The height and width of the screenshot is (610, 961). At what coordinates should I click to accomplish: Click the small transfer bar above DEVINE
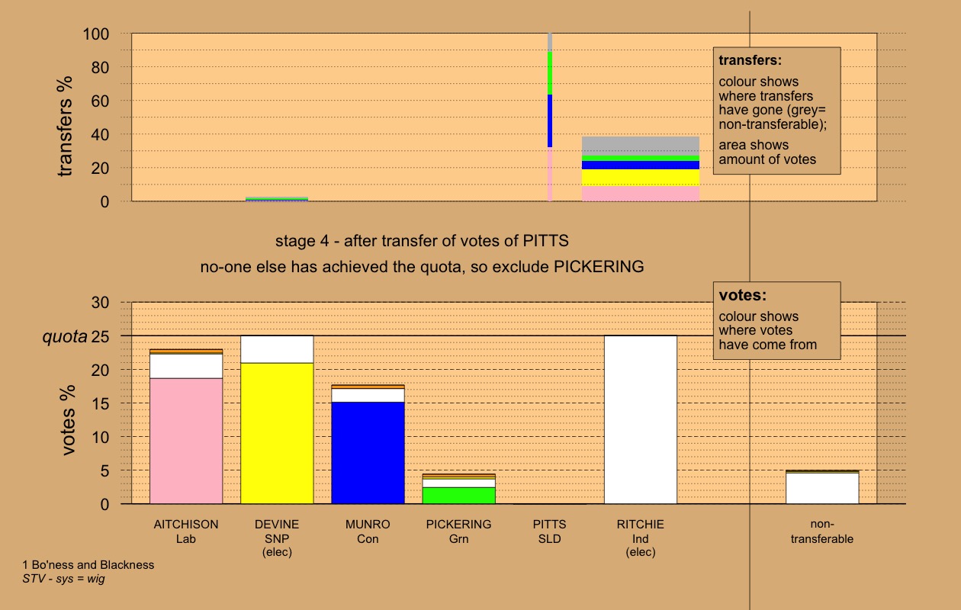[x=277, y=199]
